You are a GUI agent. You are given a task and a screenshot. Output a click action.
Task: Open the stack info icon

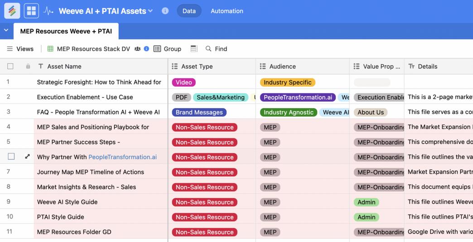165,11
